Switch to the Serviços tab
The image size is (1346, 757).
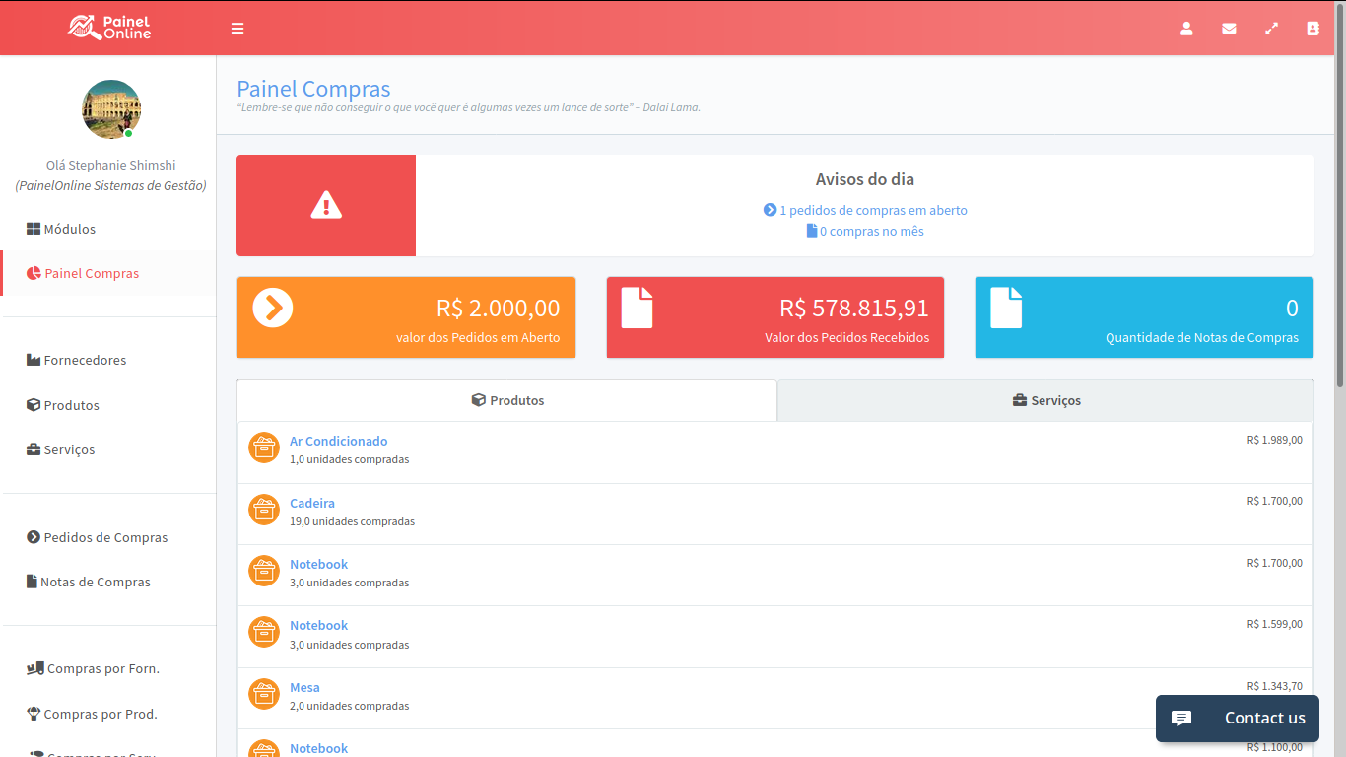[1045, 401]
